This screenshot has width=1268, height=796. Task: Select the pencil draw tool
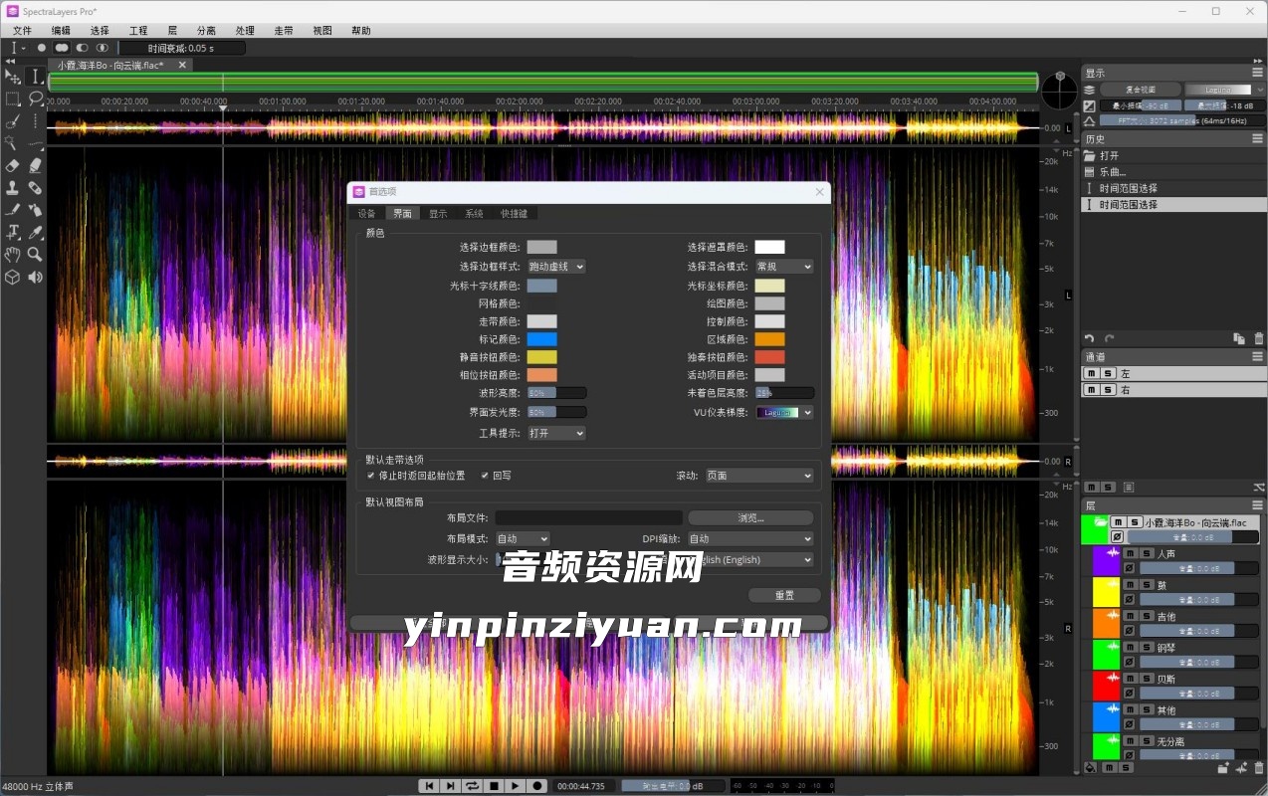[12, 210]
